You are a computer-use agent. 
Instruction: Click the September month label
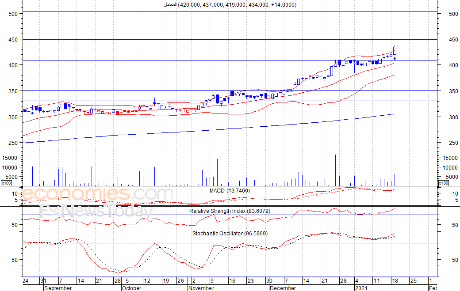58,288
